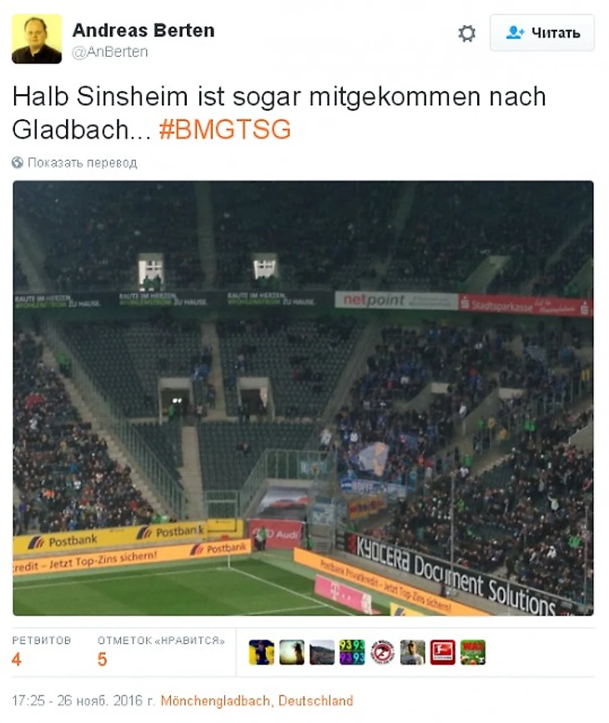Open the Andreas Berten display name link
Image resolution: width=609 pixels, height=723 pixels.
[x=143, y=30]
